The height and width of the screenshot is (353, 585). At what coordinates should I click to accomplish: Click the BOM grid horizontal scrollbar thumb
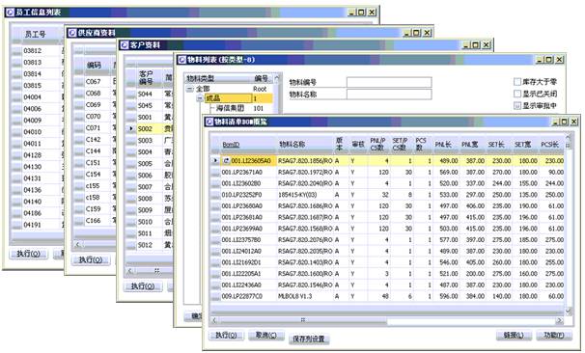click(303, 320)
